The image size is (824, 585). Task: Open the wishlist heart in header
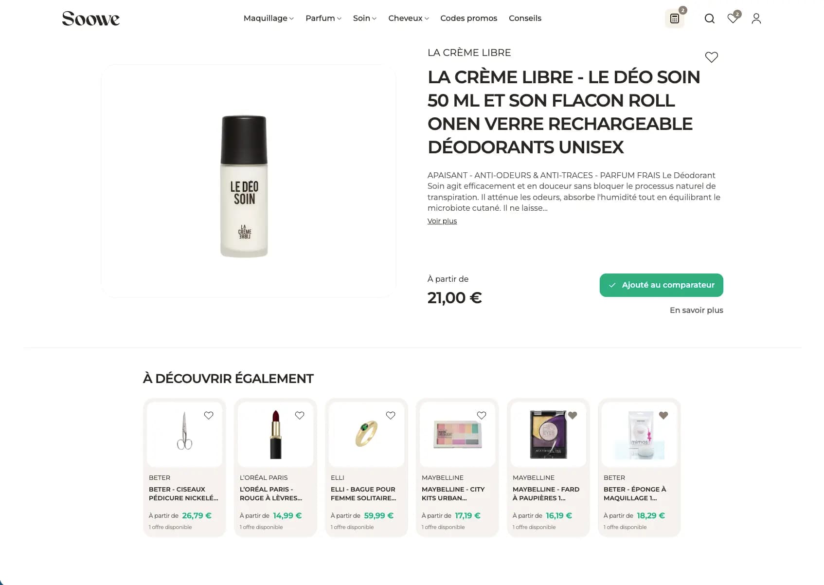(x=733, y=18)
